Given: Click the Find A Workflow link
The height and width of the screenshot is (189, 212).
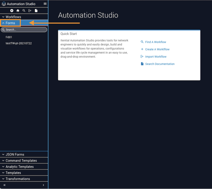Looking at the screenshot, I should click(153, 42).
